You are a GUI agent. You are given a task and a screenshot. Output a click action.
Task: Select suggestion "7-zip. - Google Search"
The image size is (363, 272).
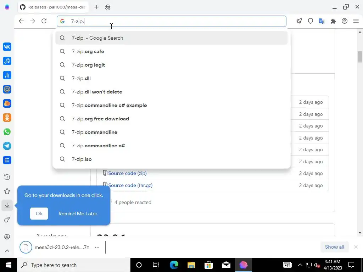(172, 38)
